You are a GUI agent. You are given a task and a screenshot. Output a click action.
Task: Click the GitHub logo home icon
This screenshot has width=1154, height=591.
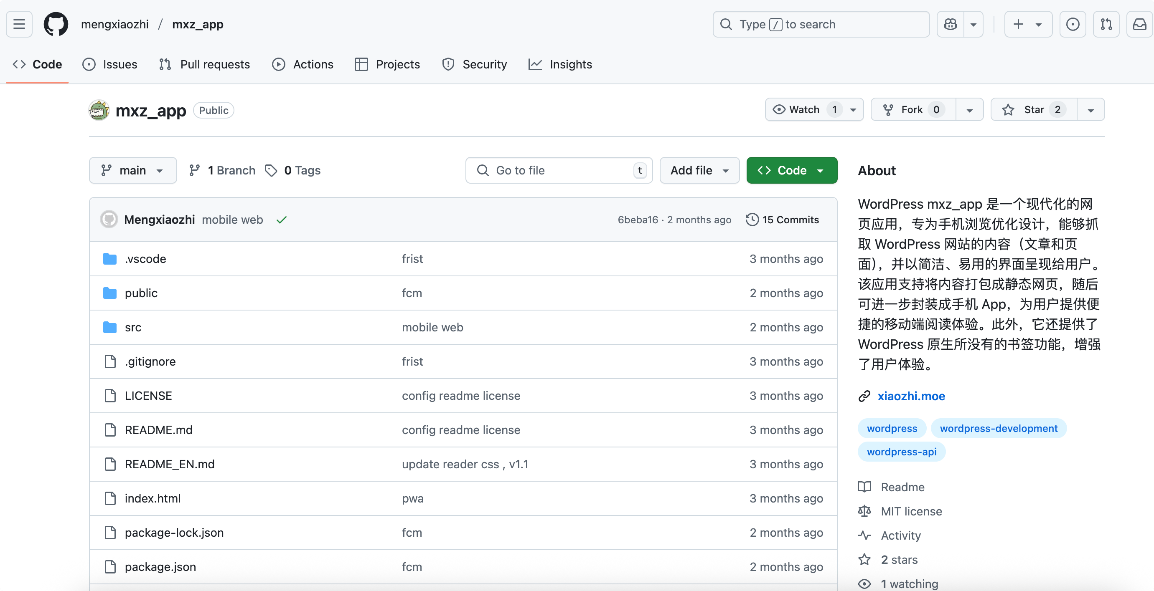pos(56,24)
